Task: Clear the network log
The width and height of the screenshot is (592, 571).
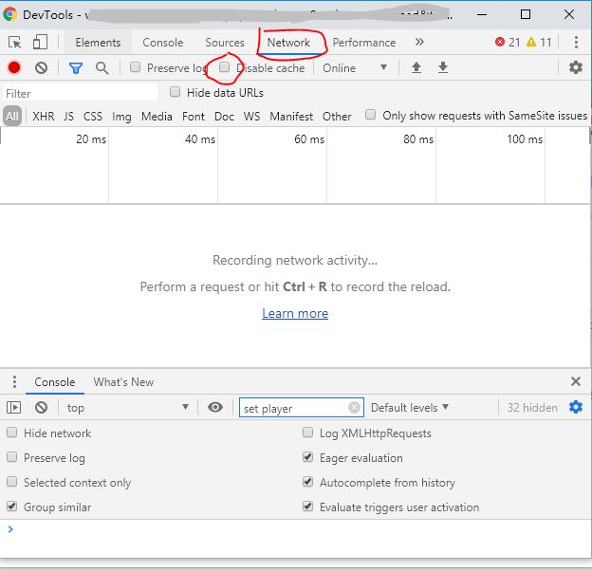Action: pyautogui.click(x=41, y=67)
